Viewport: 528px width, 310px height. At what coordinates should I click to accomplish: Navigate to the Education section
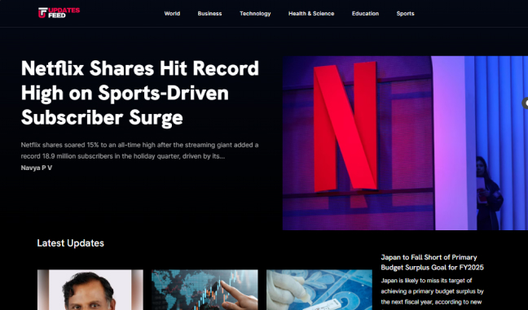point(365,14)
